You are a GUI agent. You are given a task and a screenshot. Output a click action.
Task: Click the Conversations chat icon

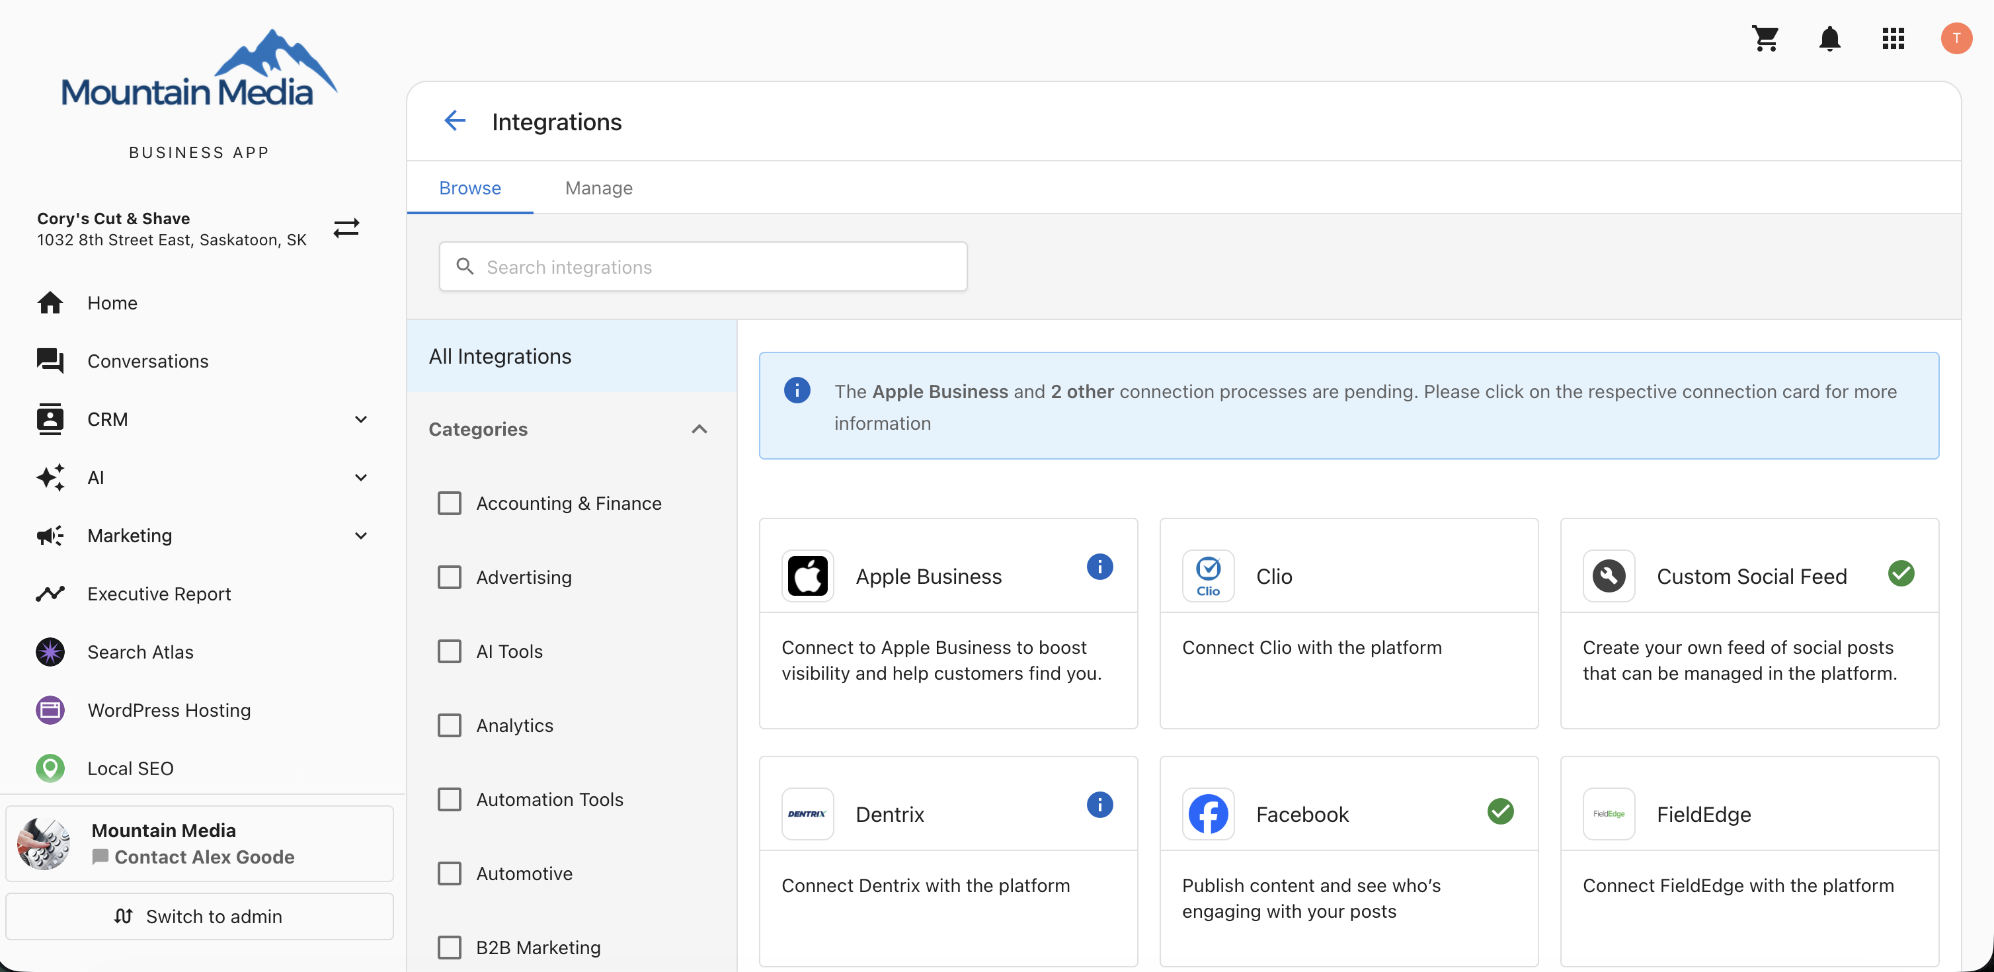click(50, 360)
